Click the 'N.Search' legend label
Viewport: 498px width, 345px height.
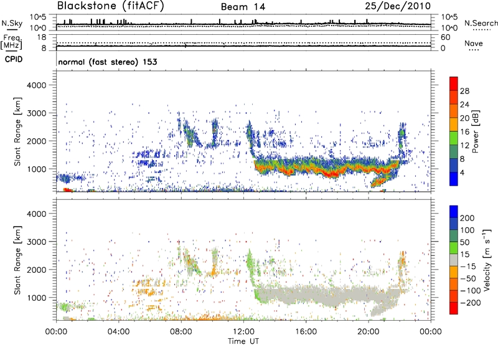481,23
